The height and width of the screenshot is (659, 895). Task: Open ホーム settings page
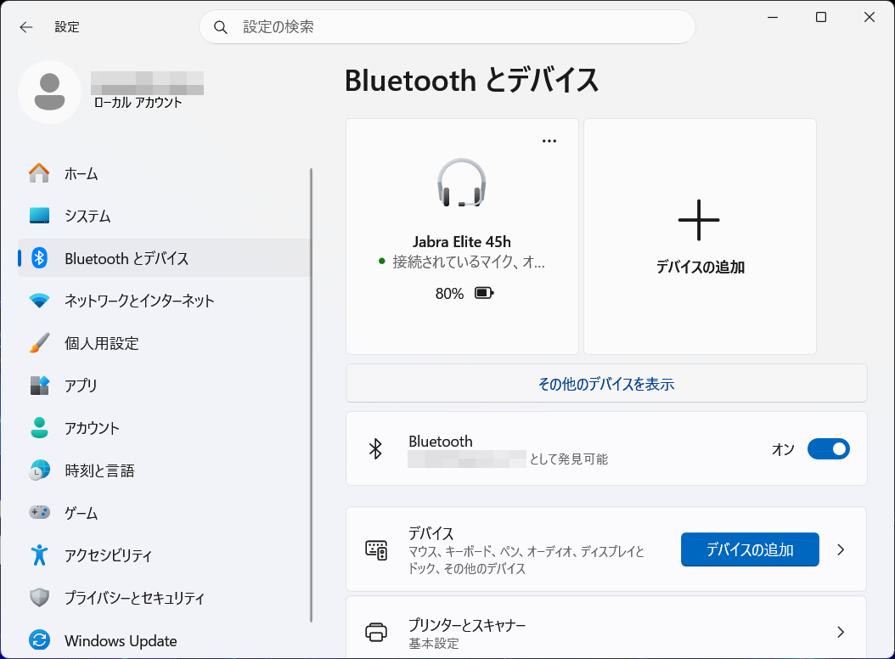click(165, 173)
